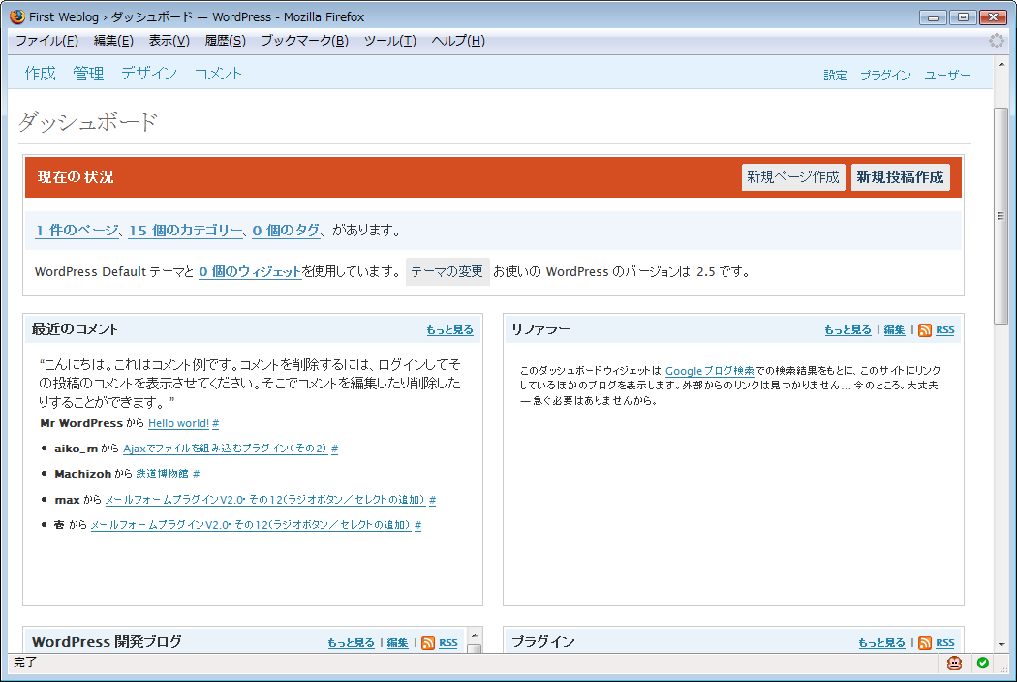Click もっと見る in 最近のコメント panel
This screenshot has height=682, width=1017.
pos(449,330)
